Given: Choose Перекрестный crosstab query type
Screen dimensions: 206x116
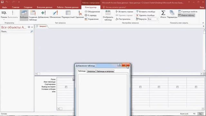Looking at the screenshot, I should pos(68,15).
